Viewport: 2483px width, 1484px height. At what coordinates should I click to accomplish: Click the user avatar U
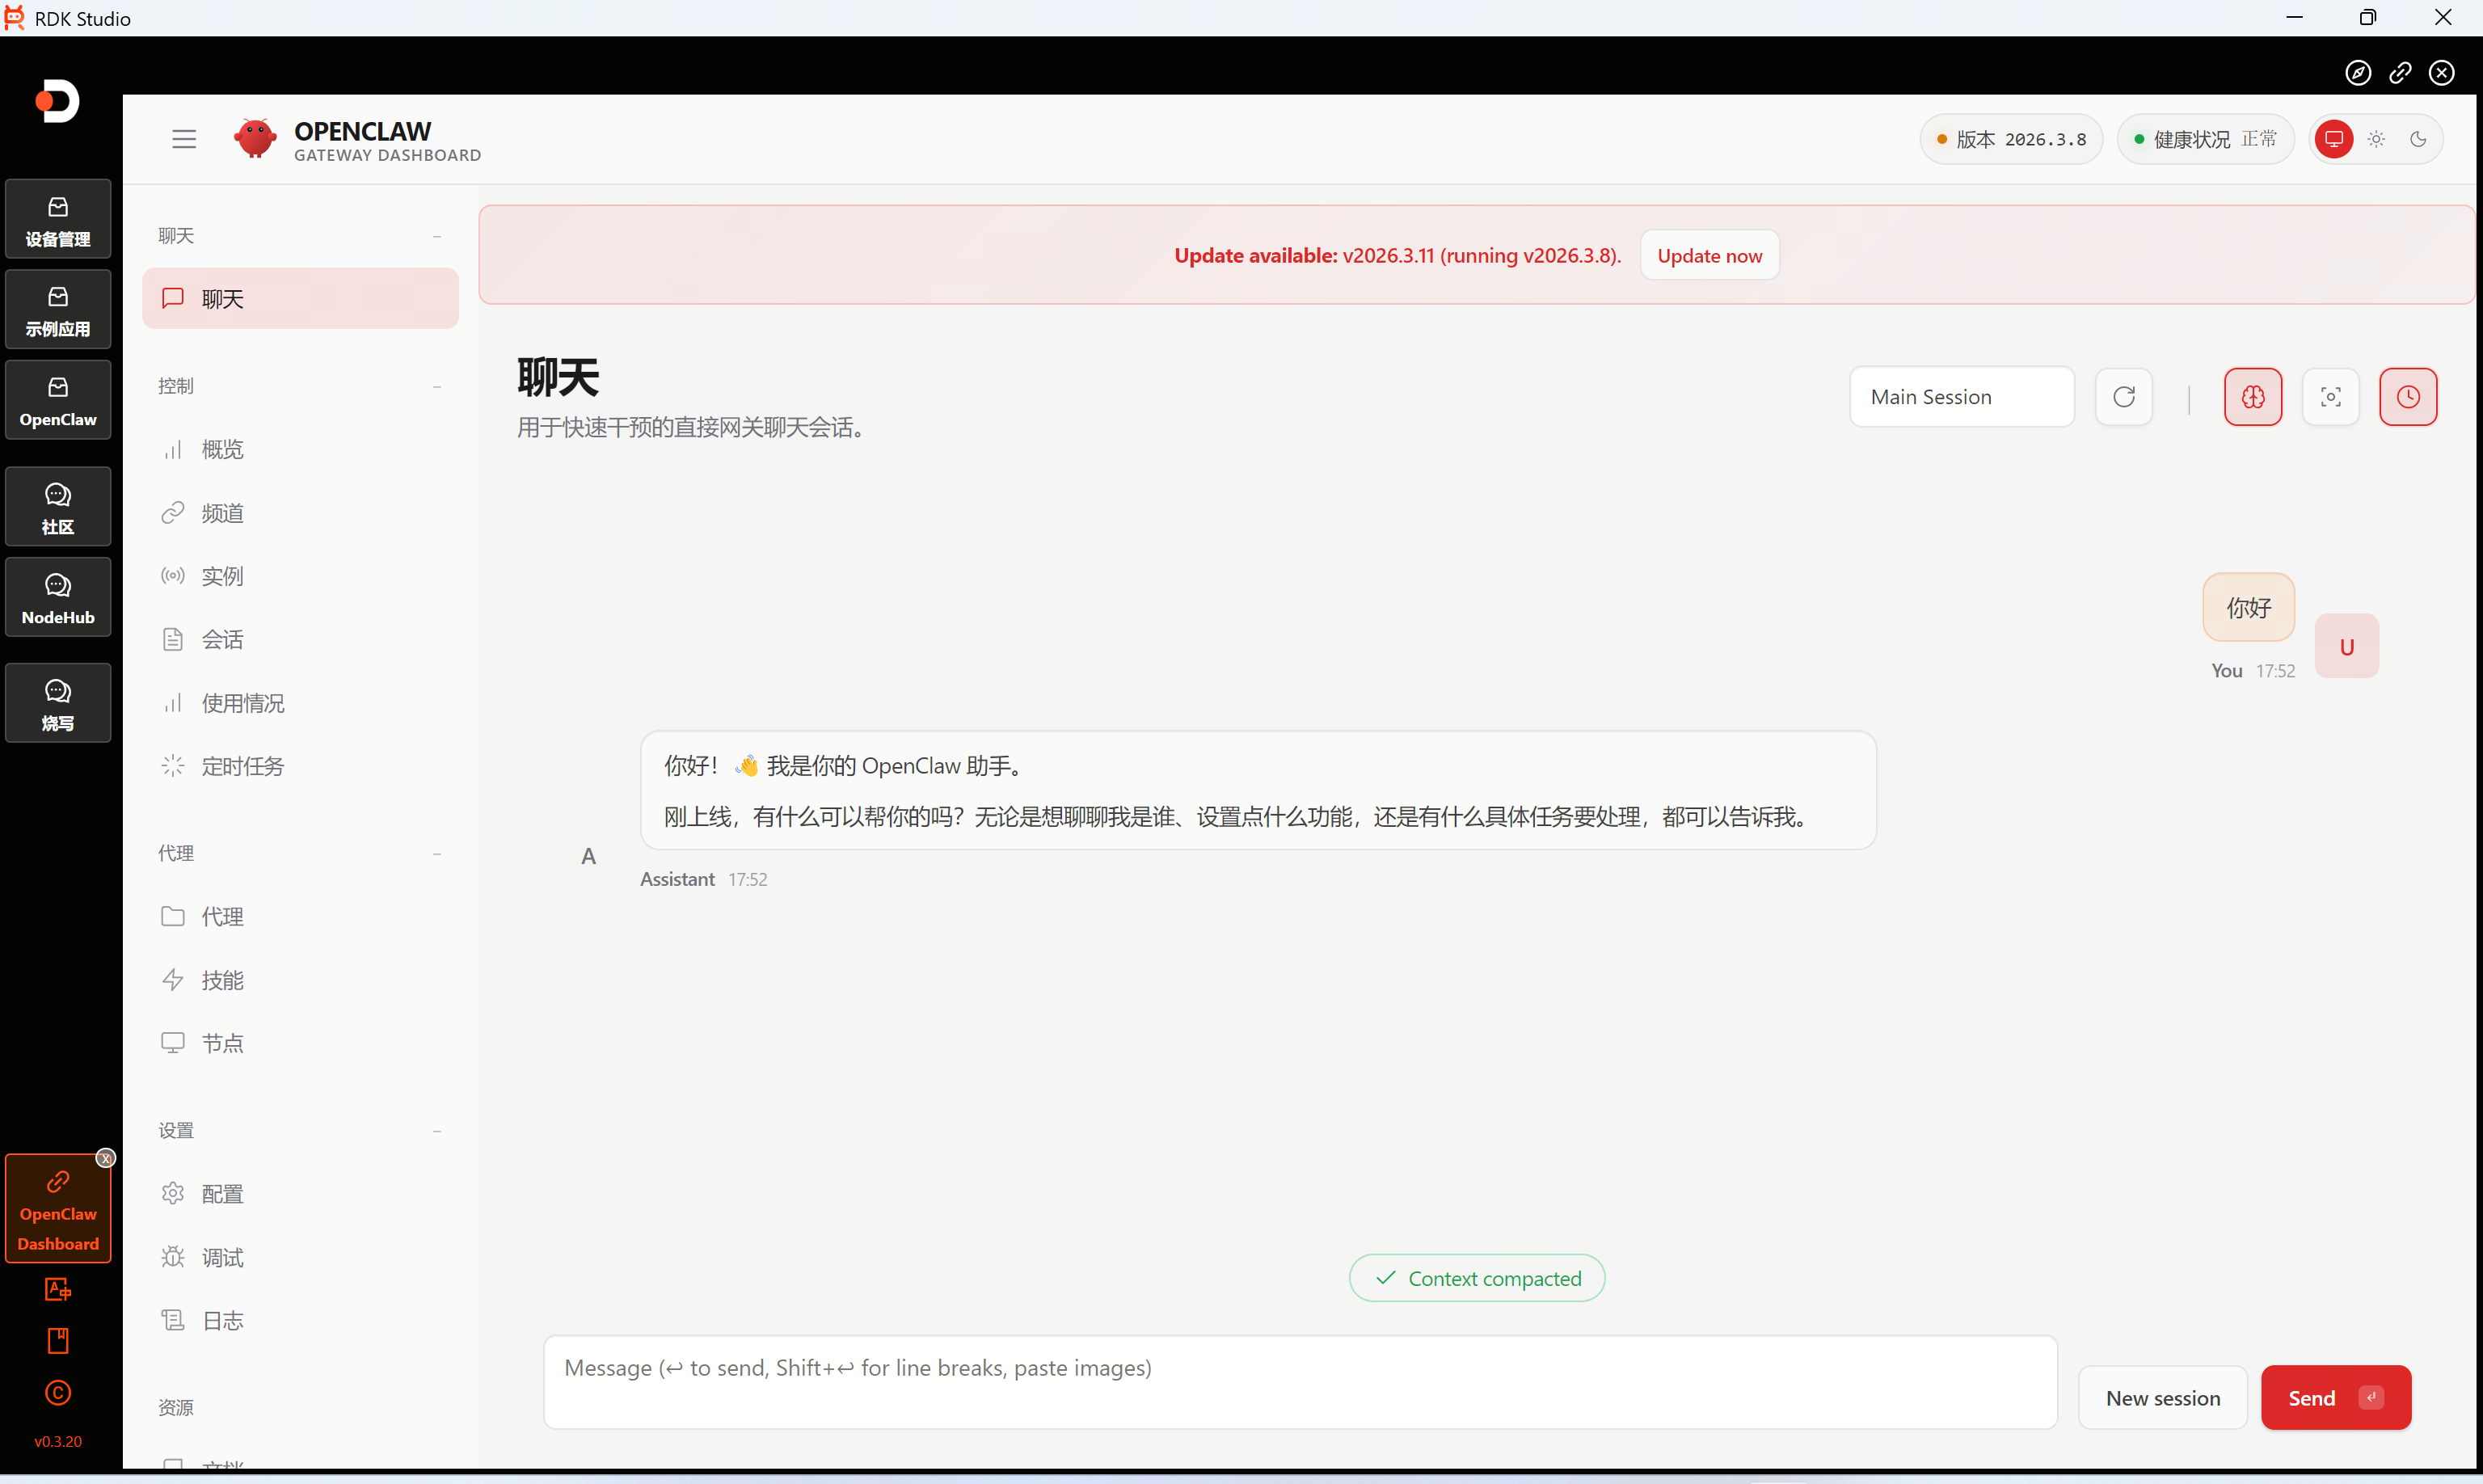[x=2346, y=646]
